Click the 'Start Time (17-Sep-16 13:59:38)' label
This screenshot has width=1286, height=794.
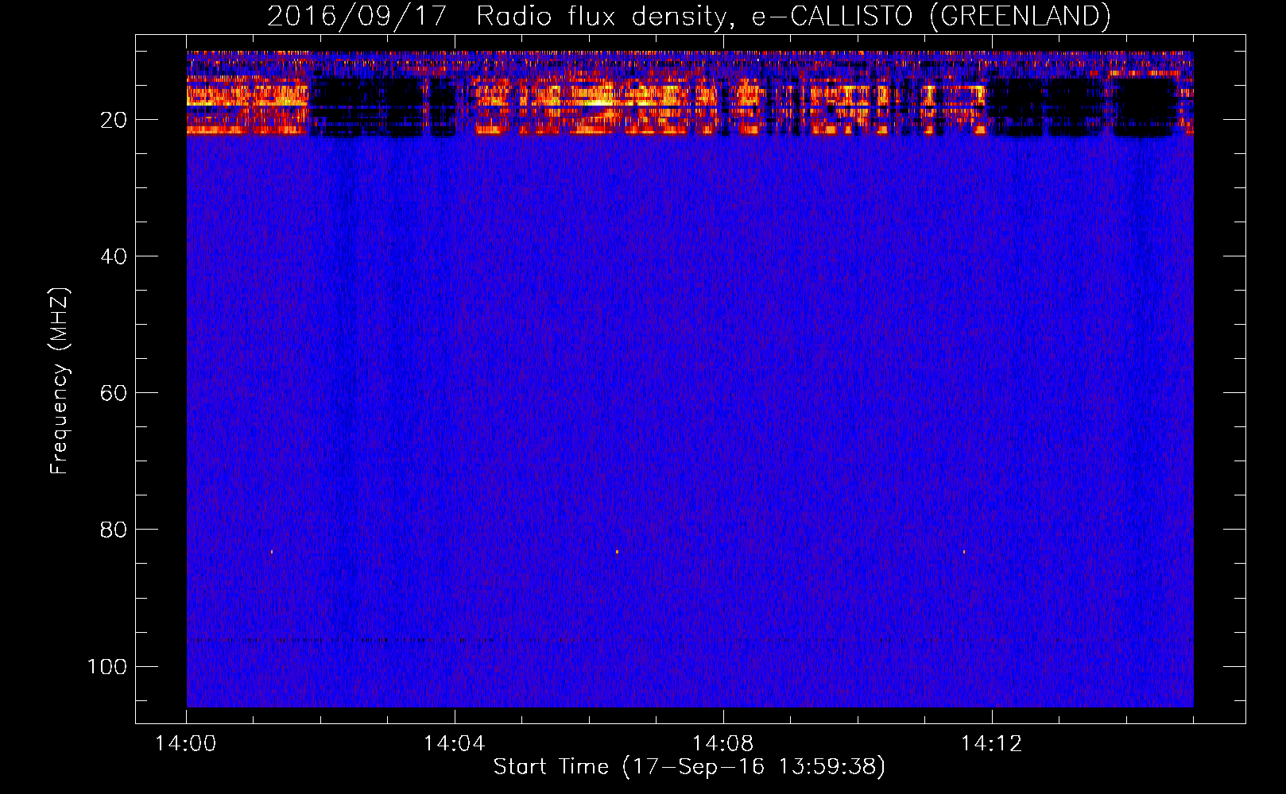(x=689, y=767)
